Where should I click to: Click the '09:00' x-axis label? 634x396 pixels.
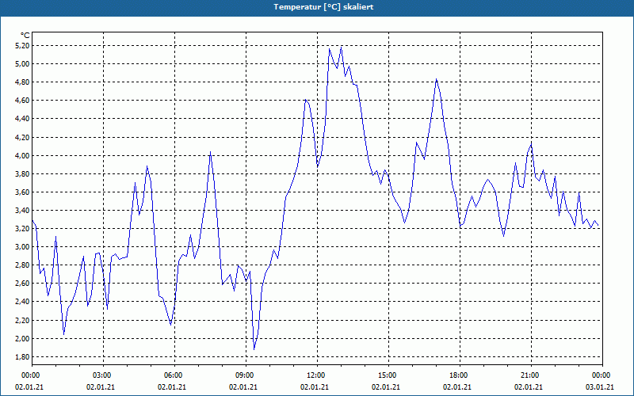(x=246, y=375)
